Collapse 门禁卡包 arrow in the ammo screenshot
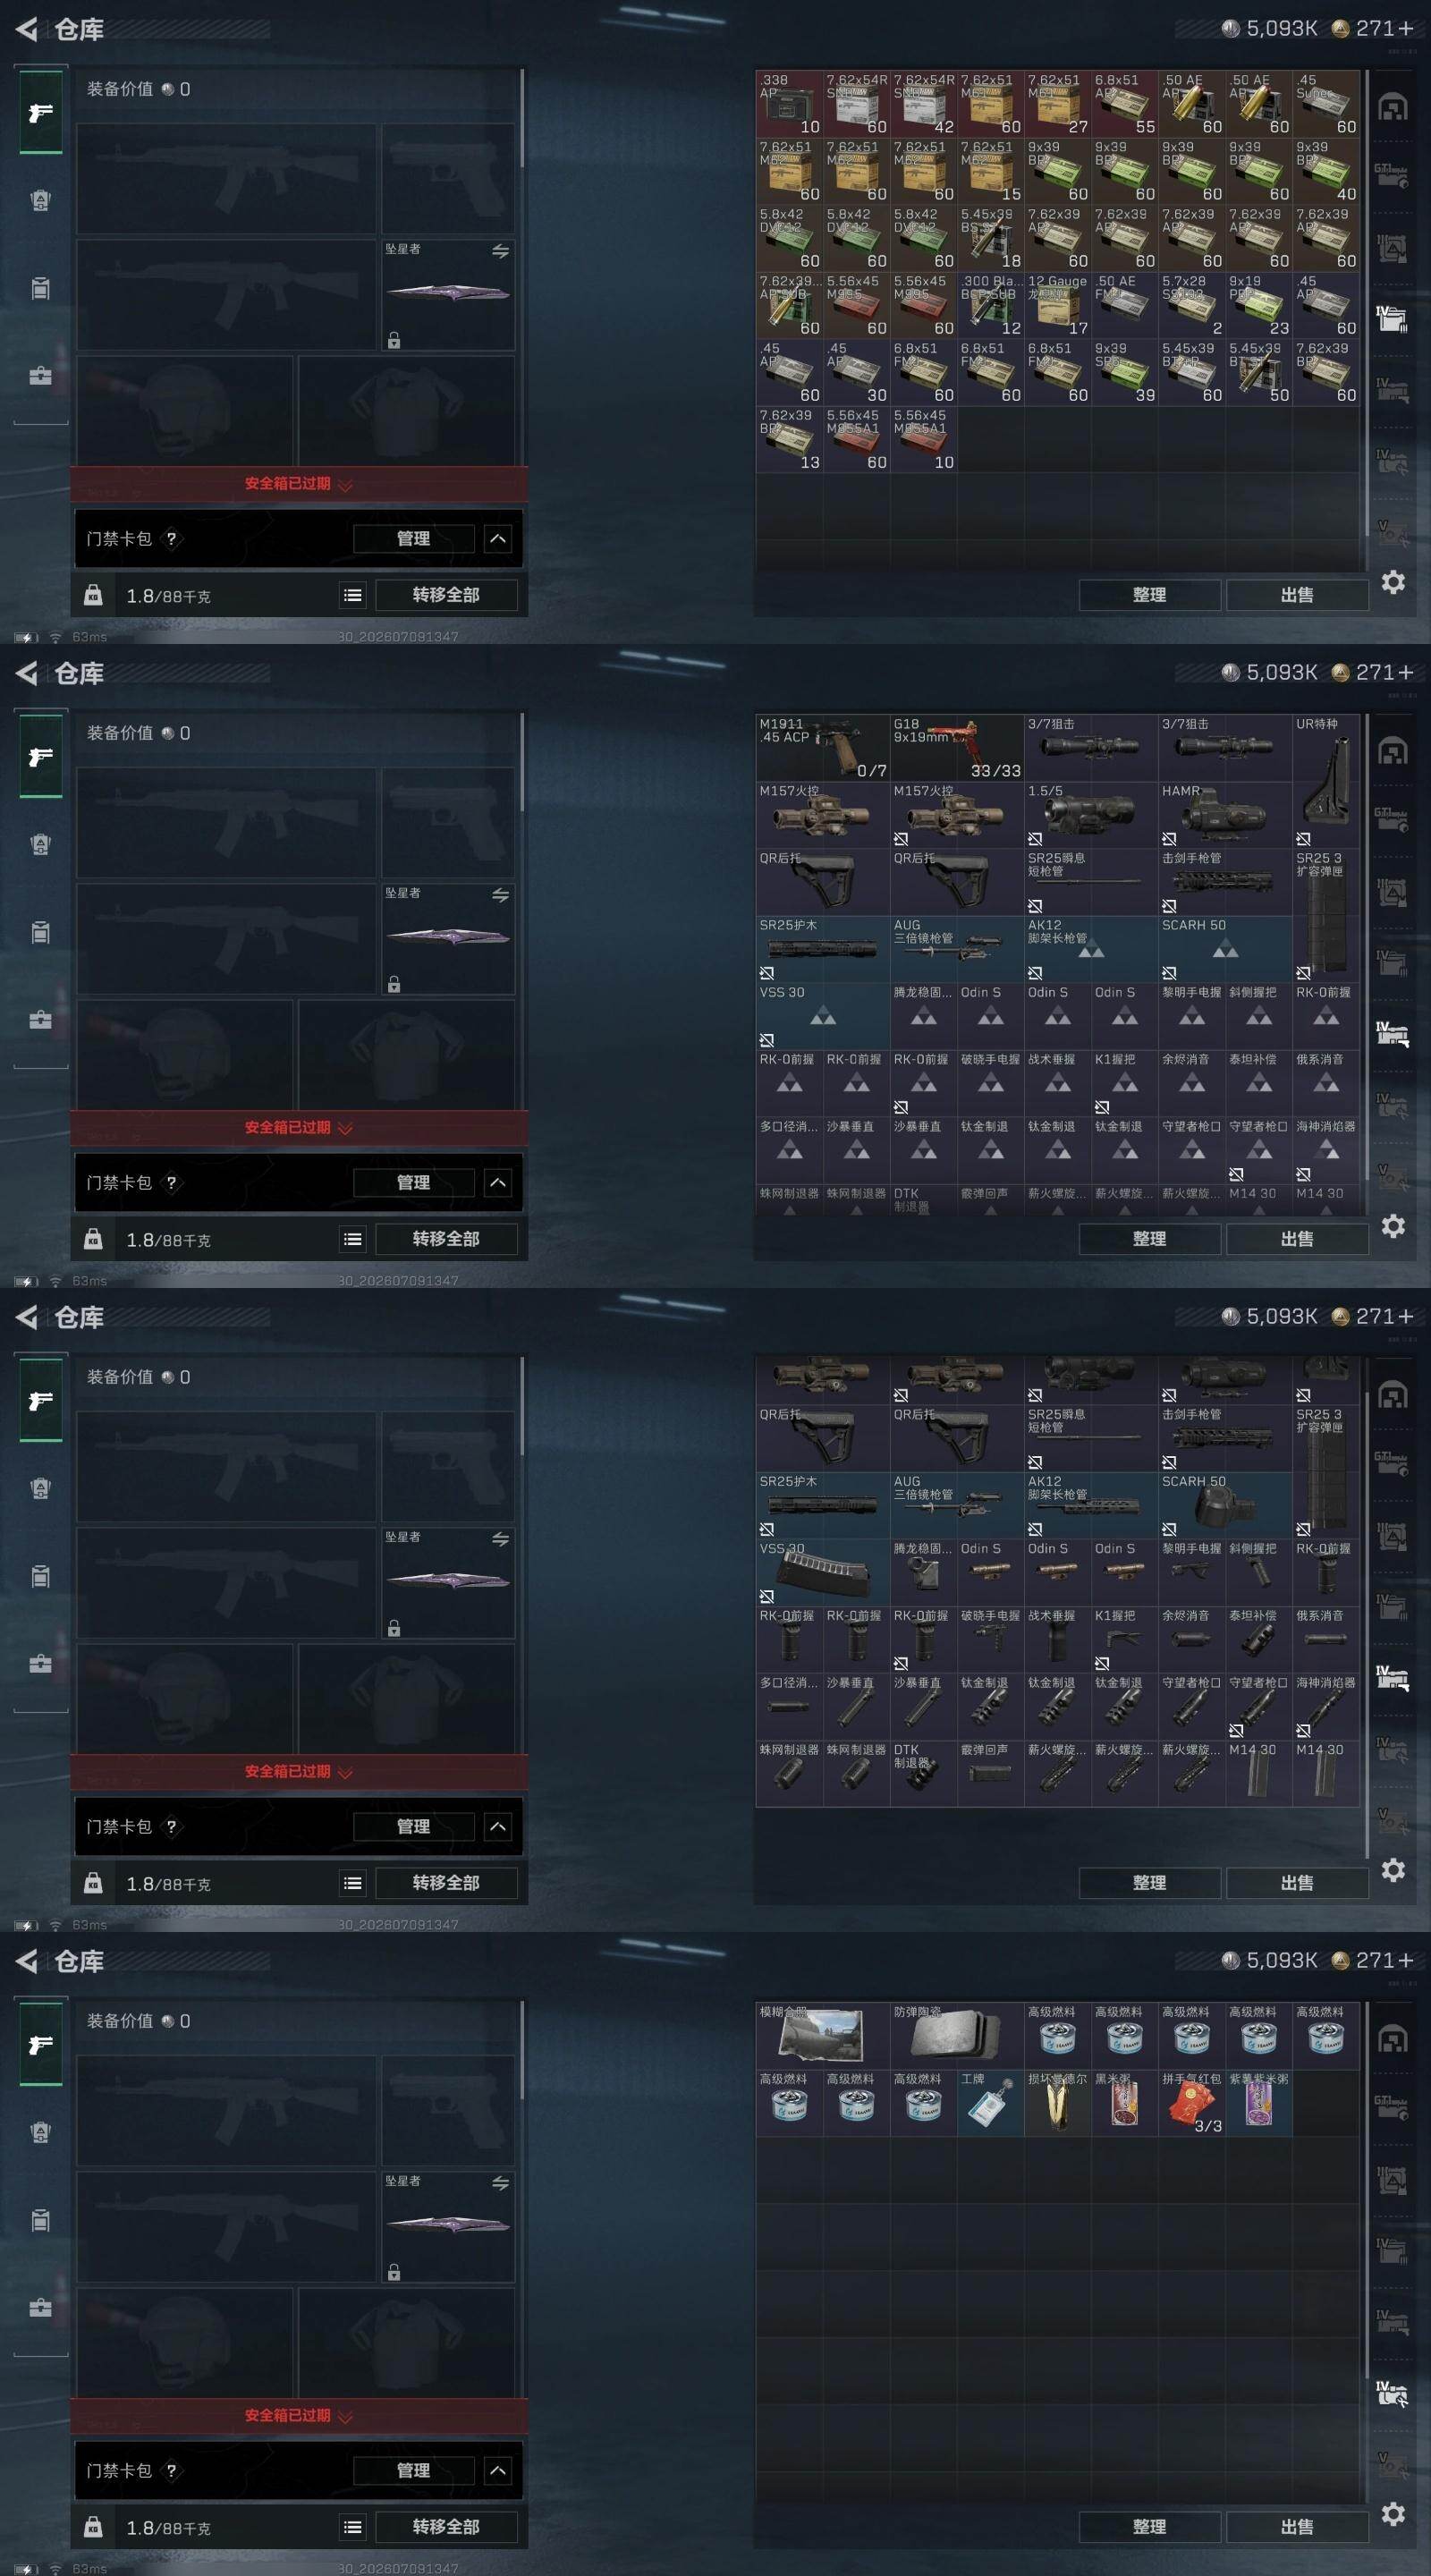Image resolution: width=1431 pixels, height=2576 pixels. 498,539
